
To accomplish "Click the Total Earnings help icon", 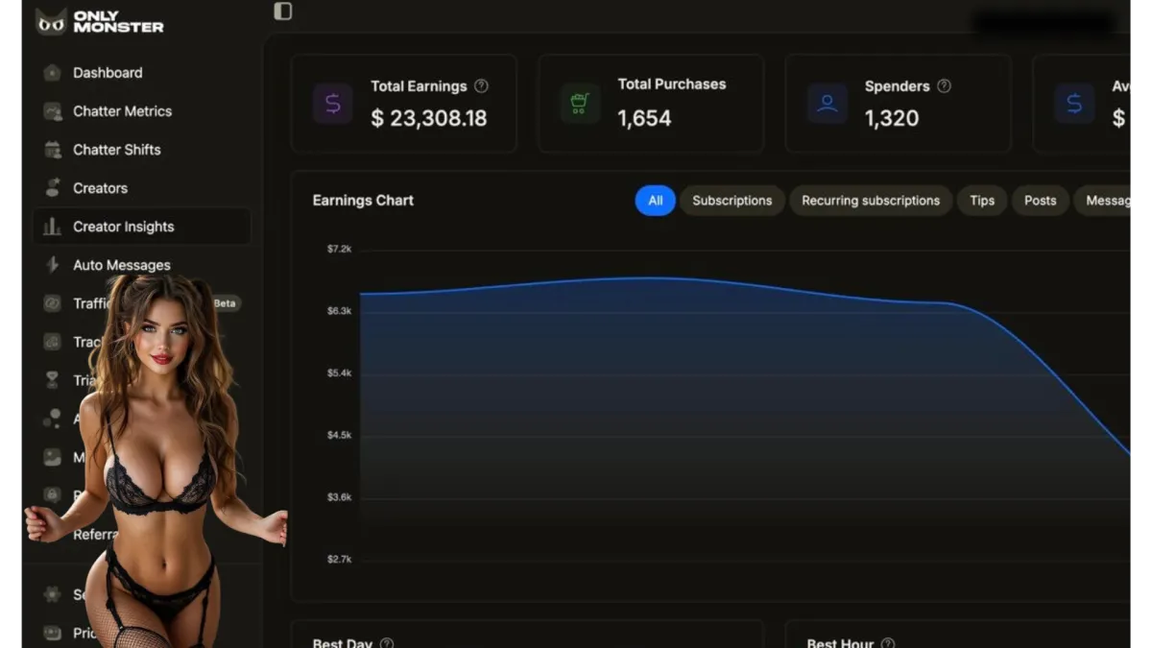I will point(482,85).
